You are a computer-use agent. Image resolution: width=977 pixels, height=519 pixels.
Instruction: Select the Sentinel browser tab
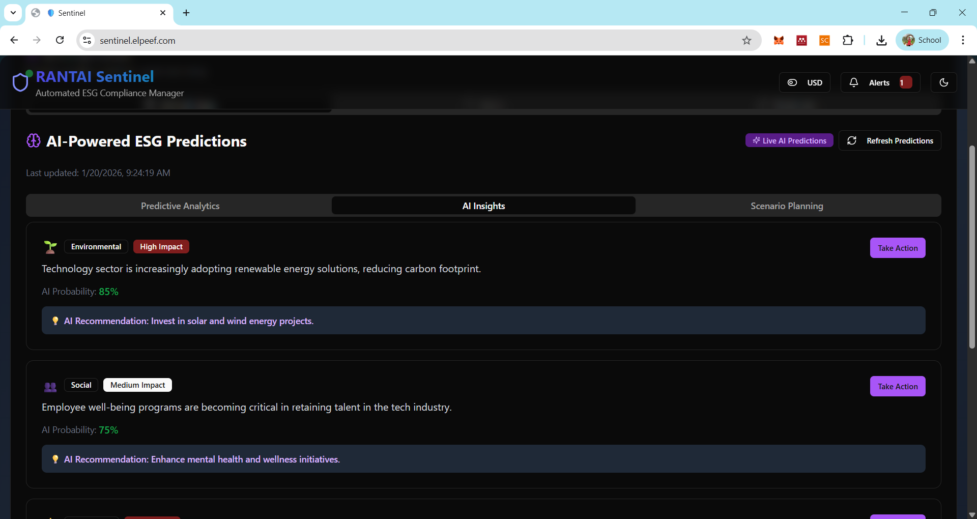tap(99, 13)
